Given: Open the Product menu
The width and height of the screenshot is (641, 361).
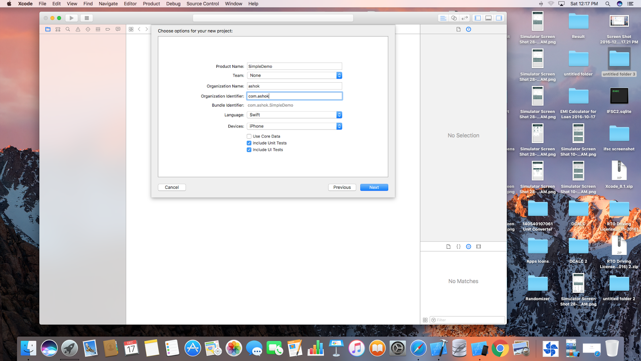Looking at the screenshot, I should tap(151, 4).
